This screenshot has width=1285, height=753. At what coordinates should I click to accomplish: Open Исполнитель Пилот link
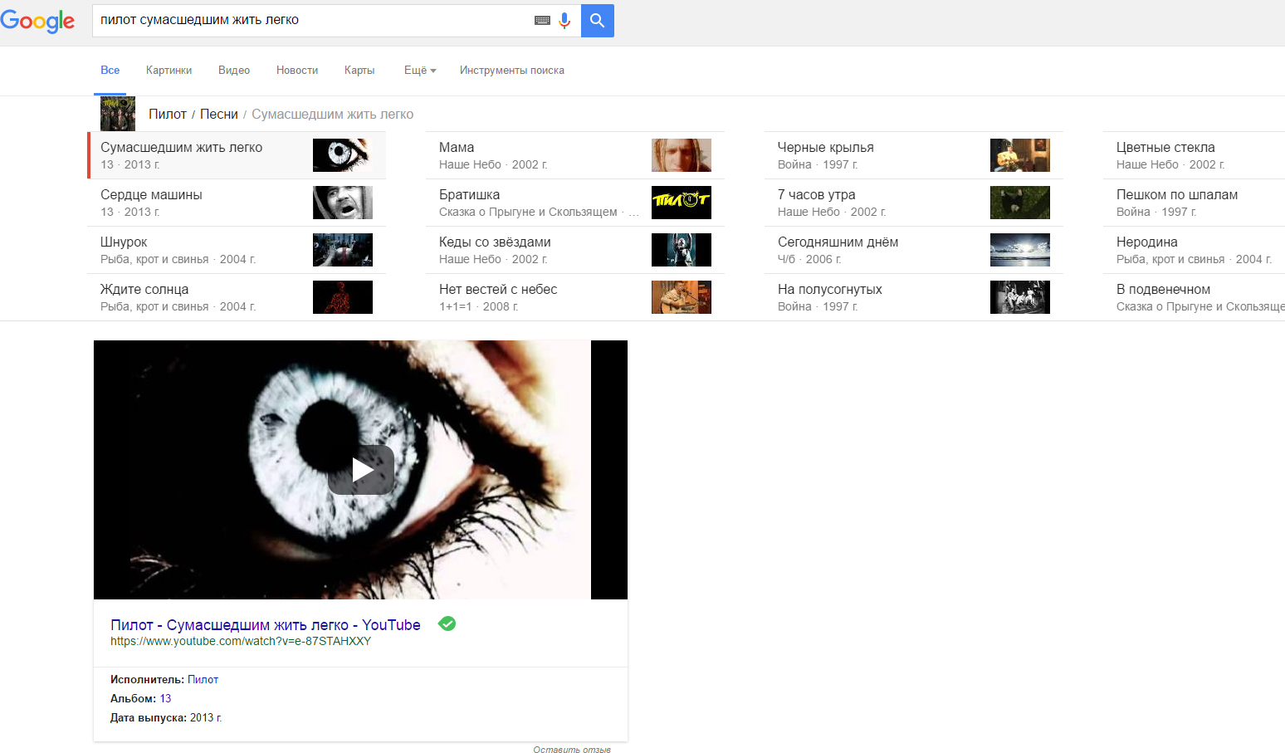[x=203, y=679]
